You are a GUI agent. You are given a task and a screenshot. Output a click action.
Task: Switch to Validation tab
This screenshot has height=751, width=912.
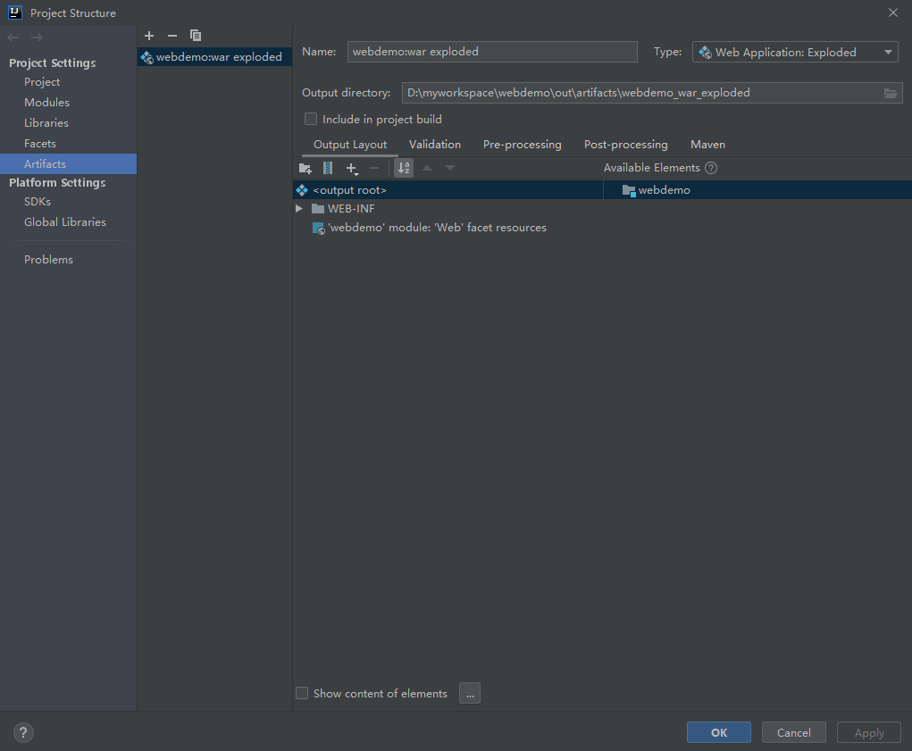pos(434,145)
